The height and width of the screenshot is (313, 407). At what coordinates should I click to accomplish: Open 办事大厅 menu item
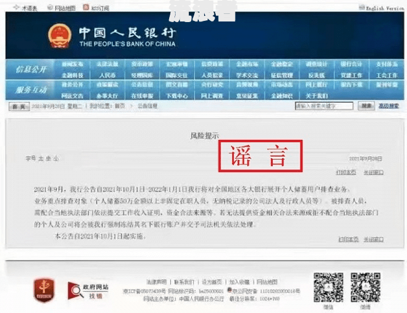click(x=107, y=96)
